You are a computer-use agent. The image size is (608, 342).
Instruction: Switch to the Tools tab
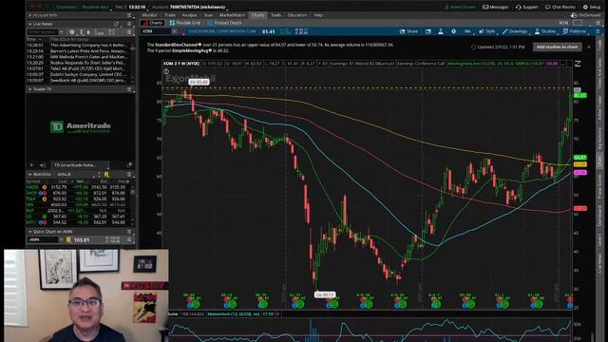point(275,15)
